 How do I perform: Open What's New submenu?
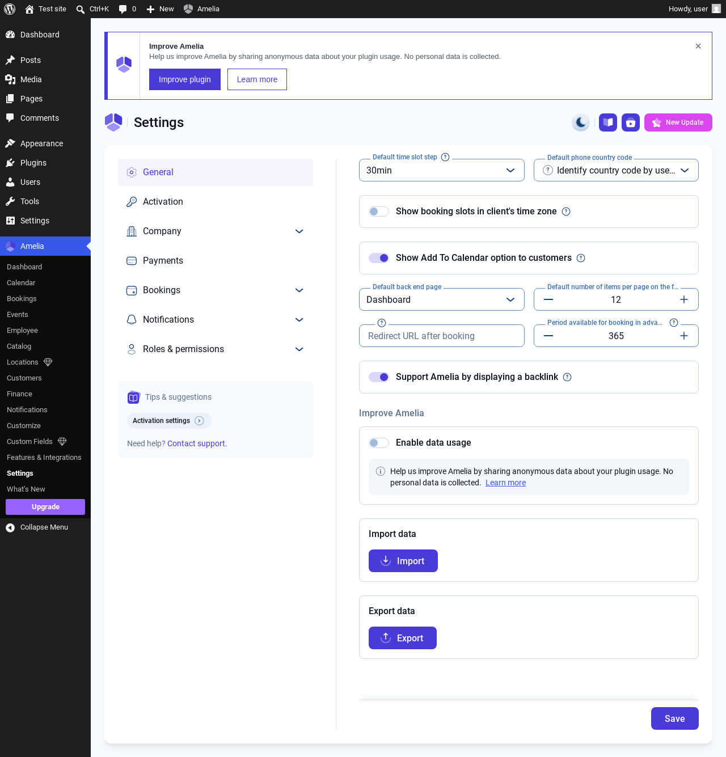click(26, 489)
